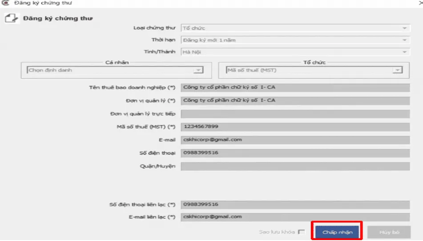Click the Tên thuê bao doanh nghiệp field
Viewport: 423px width, 241px height.
tap(295, 87)
